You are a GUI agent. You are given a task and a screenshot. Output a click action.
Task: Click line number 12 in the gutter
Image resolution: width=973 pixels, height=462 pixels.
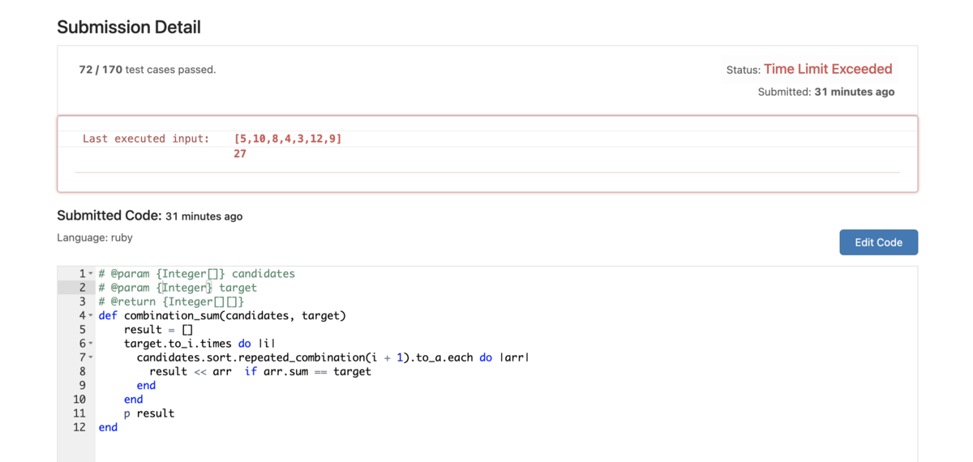(x=79, y=427)
